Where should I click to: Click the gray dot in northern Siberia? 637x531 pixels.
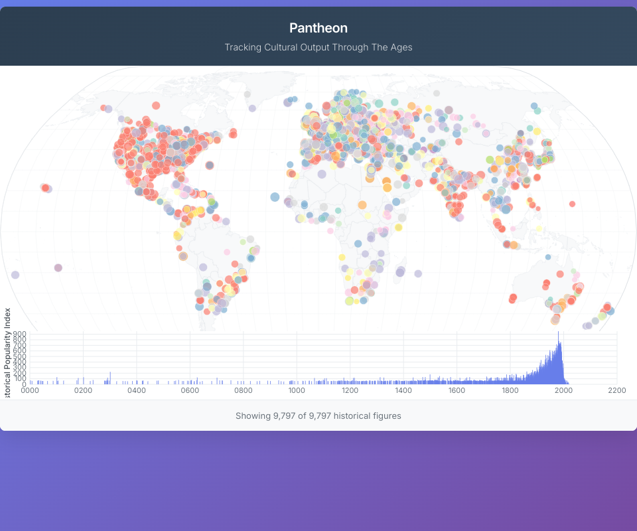(x=437, y=95)
